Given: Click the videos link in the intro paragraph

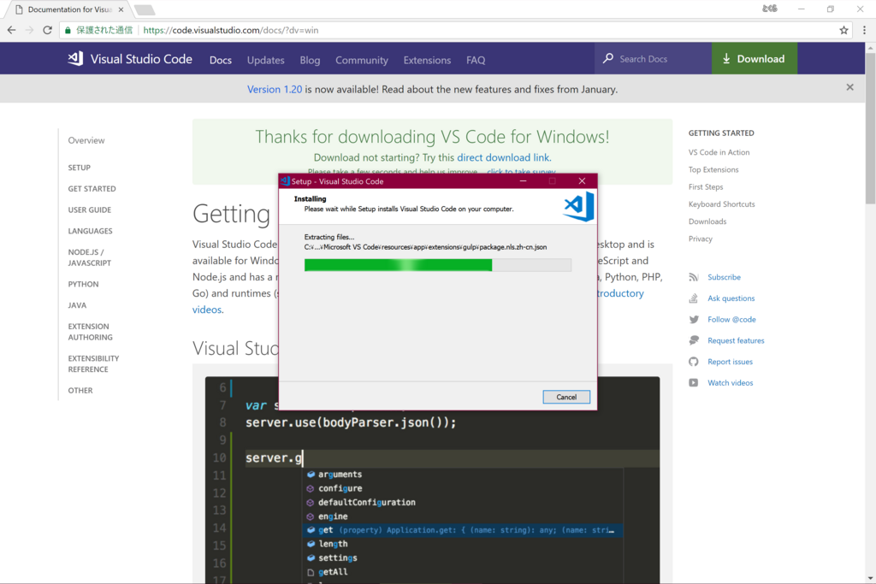Looking at the screenshot, I should (207, 310).
